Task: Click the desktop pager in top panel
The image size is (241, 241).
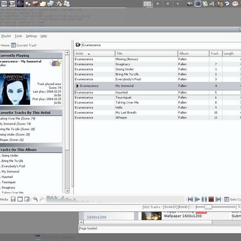Action: [148, 4]
